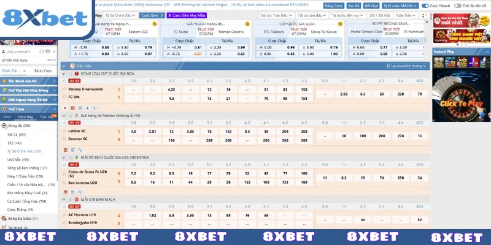Click the Sao Kê button

click(354, 6)
